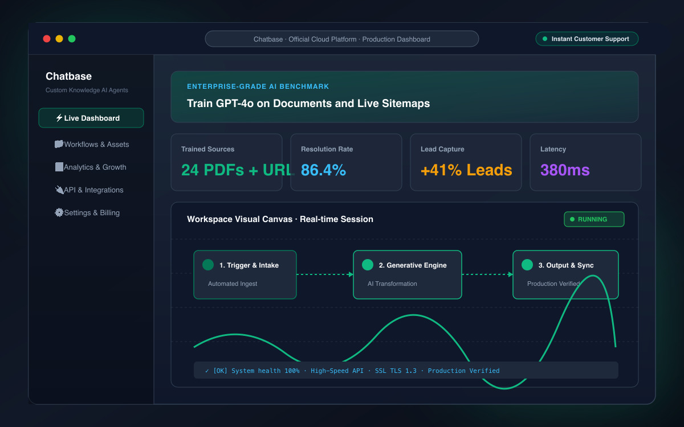Click the System health status log line

(x=406, y=370)
